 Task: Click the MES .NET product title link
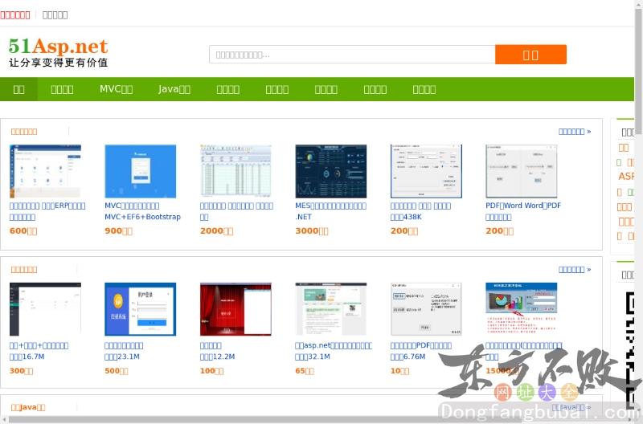pyautogui.click(x=330, y=211)
